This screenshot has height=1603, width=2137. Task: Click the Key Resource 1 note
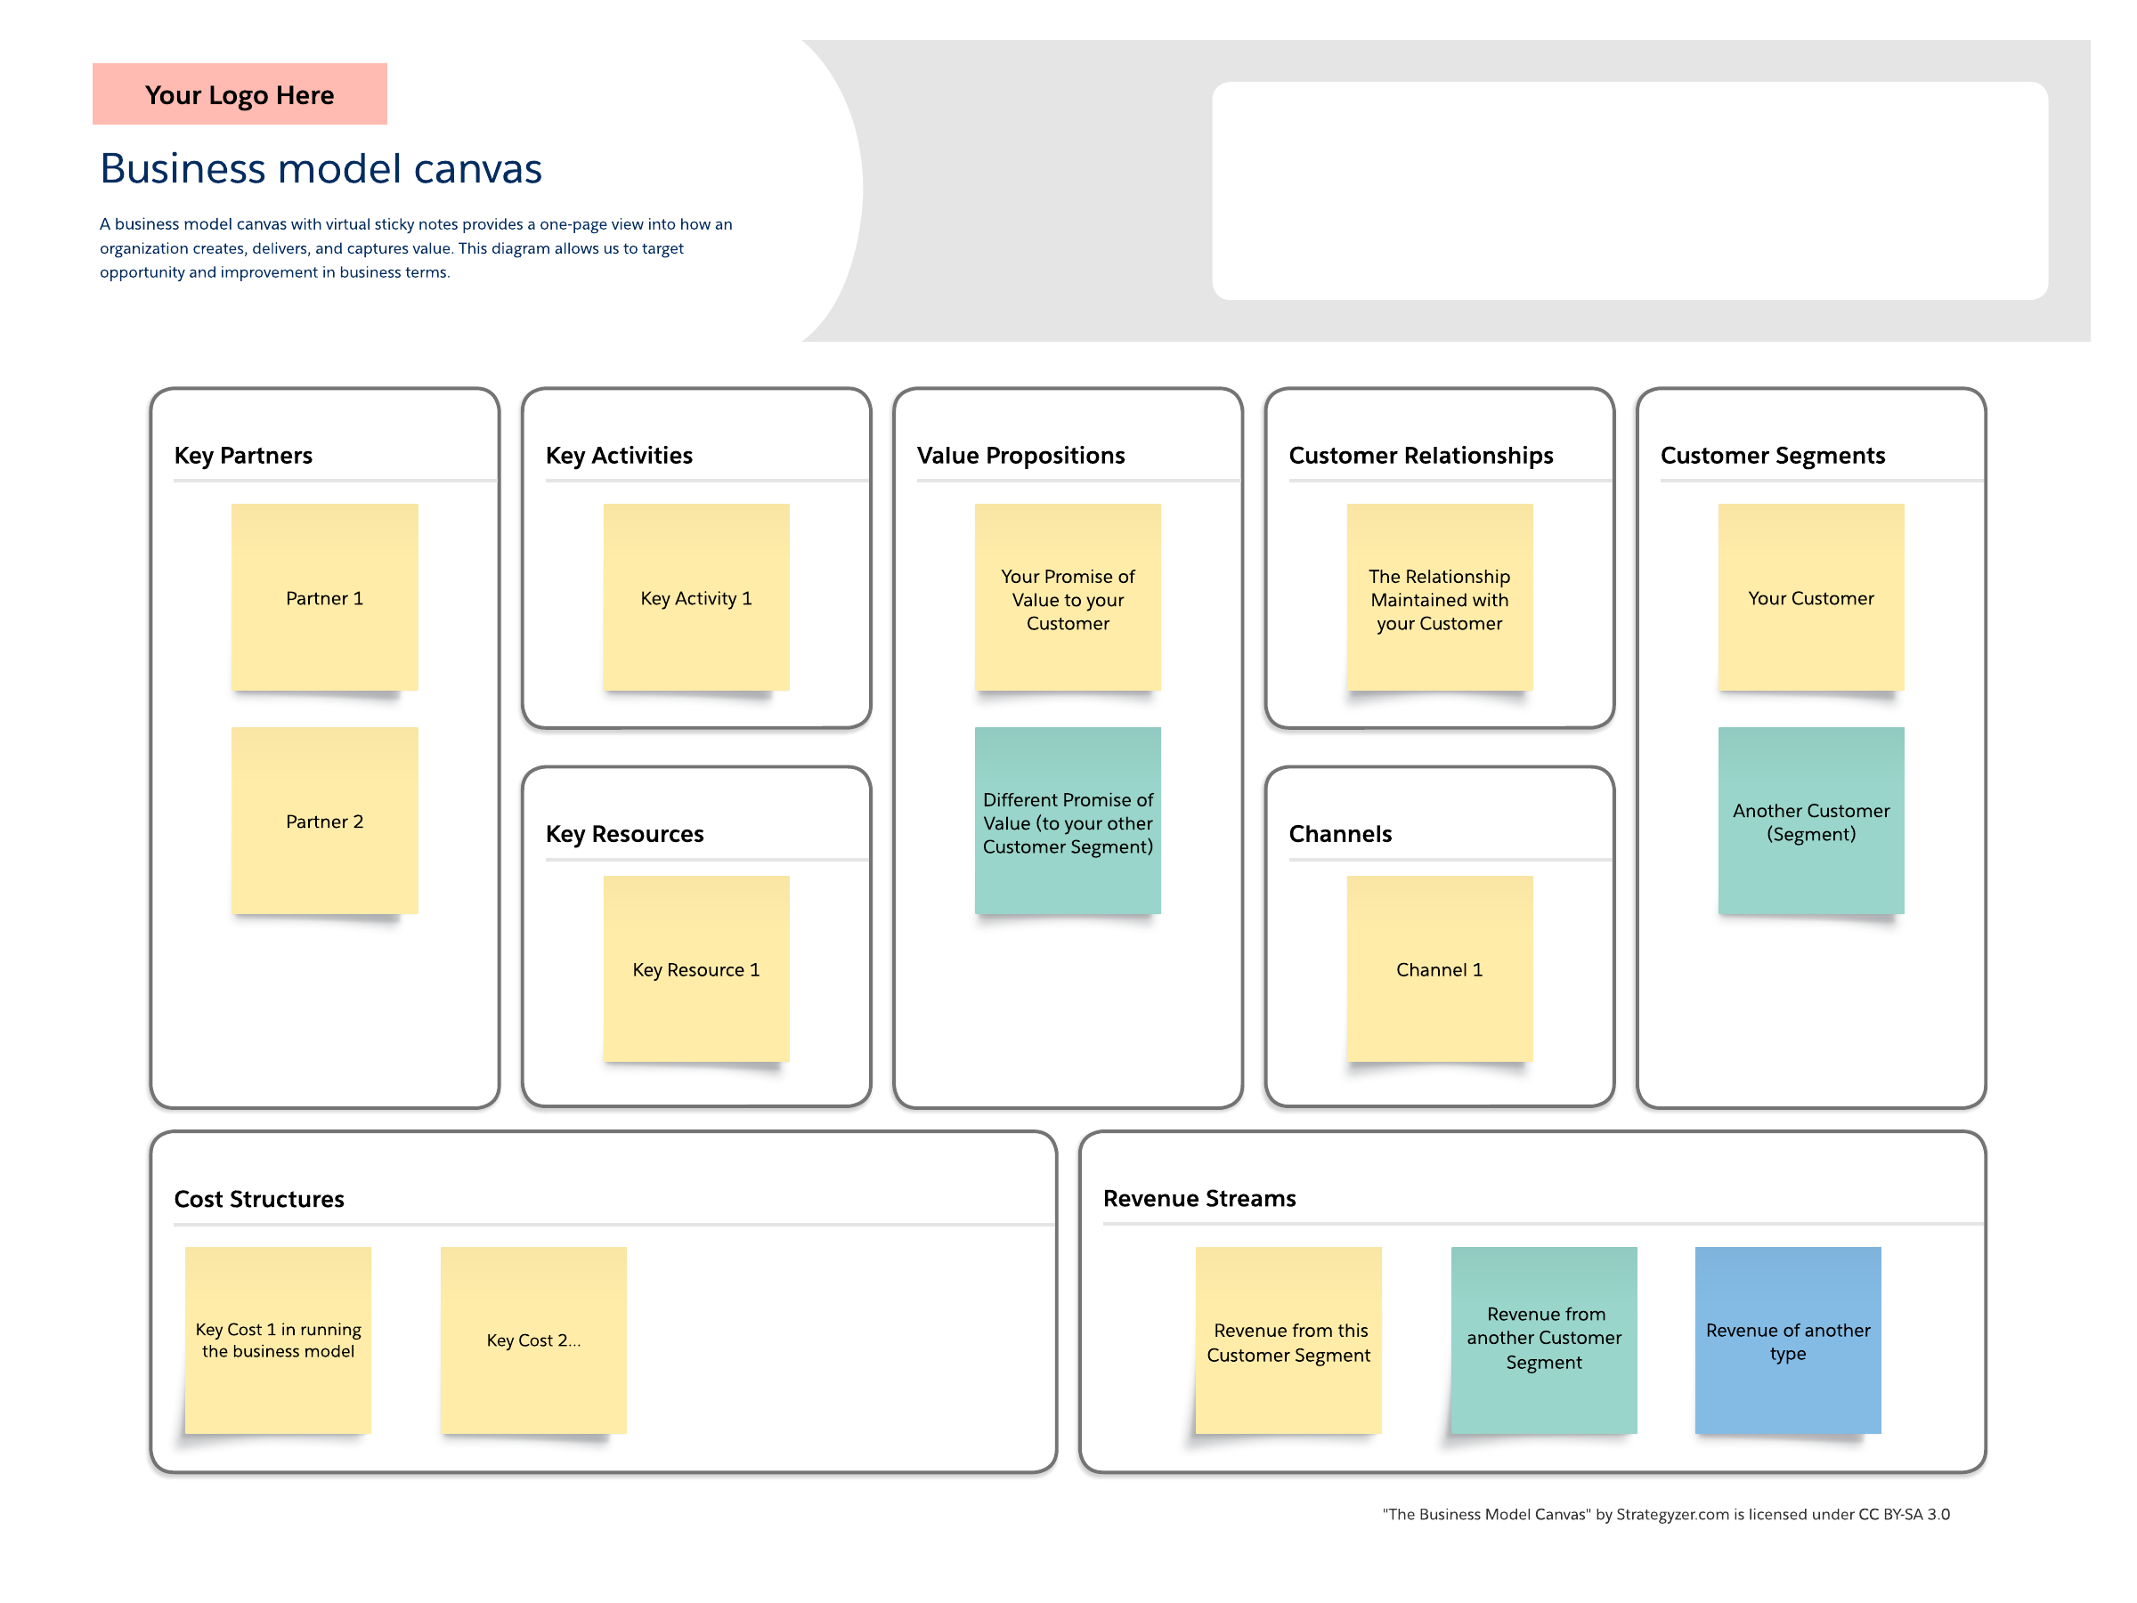tap(695, 968)
